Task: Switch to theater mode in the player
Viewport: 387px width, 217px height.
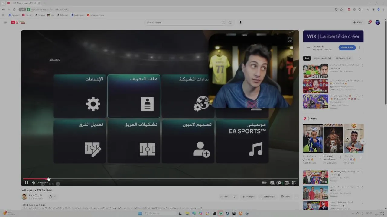Action: 286,183
